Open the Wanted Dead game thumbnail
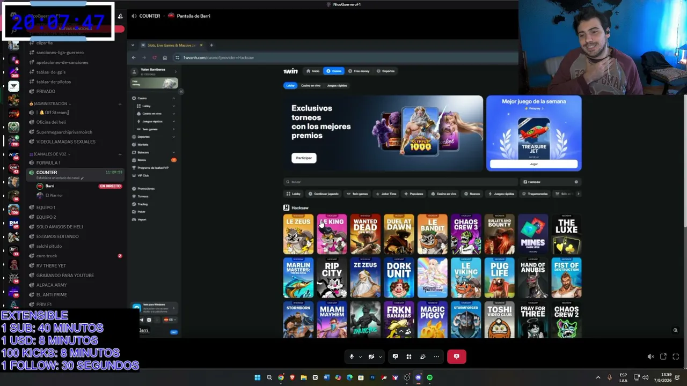Image resolution: width=687 pixels, height=386 pixels. [x=365, y=234]
